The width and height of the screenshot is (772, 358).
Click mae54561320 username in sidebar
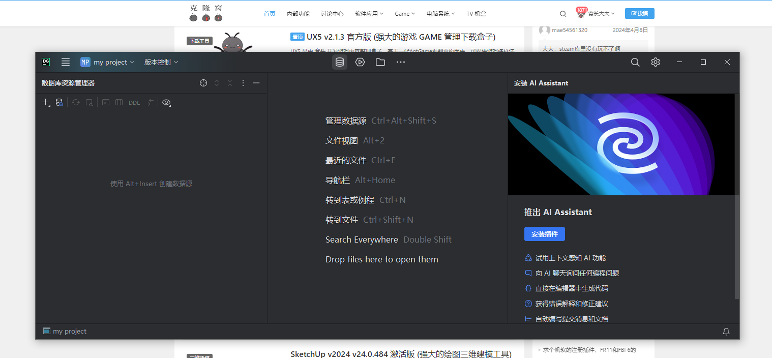click(x=570, y=30)
